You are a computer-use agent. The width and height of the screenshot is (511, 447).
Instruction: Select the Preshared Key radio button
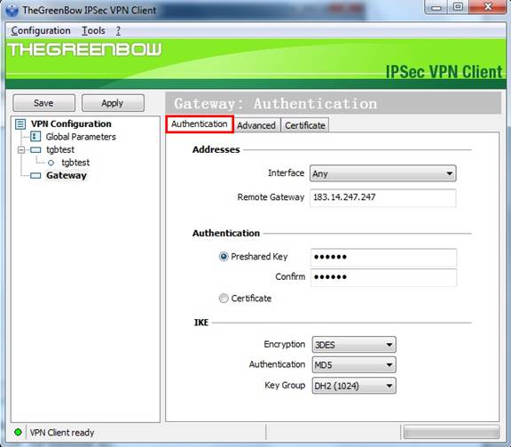(224, 257)
